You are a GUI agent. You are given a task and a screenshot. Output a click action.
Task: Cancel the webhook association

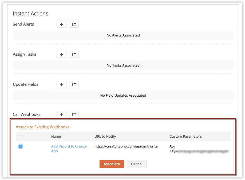tap(137, 164)
